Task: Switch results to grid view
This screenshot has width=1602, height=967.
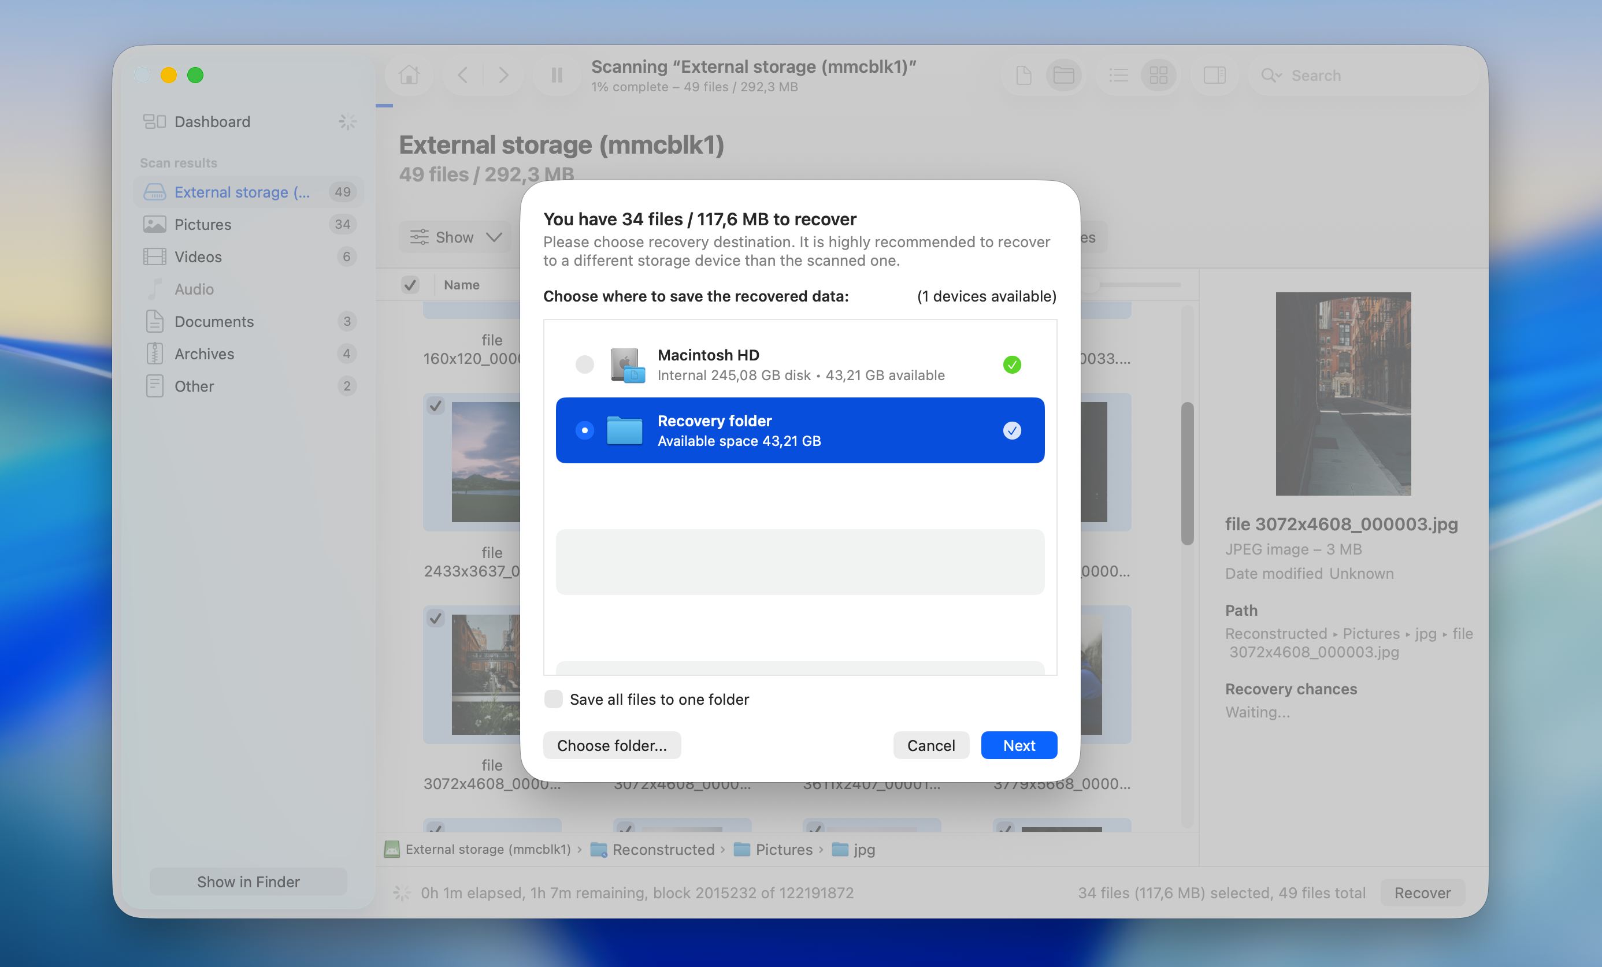Action: click(x=1159, y=75)
